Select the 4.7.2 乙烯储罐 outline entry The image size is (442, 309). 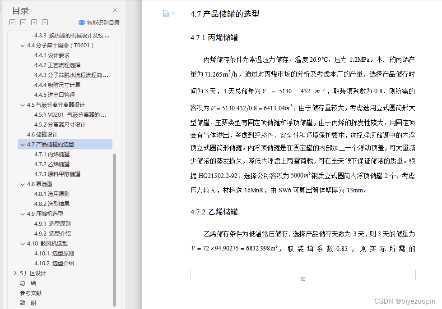(52, 164)
